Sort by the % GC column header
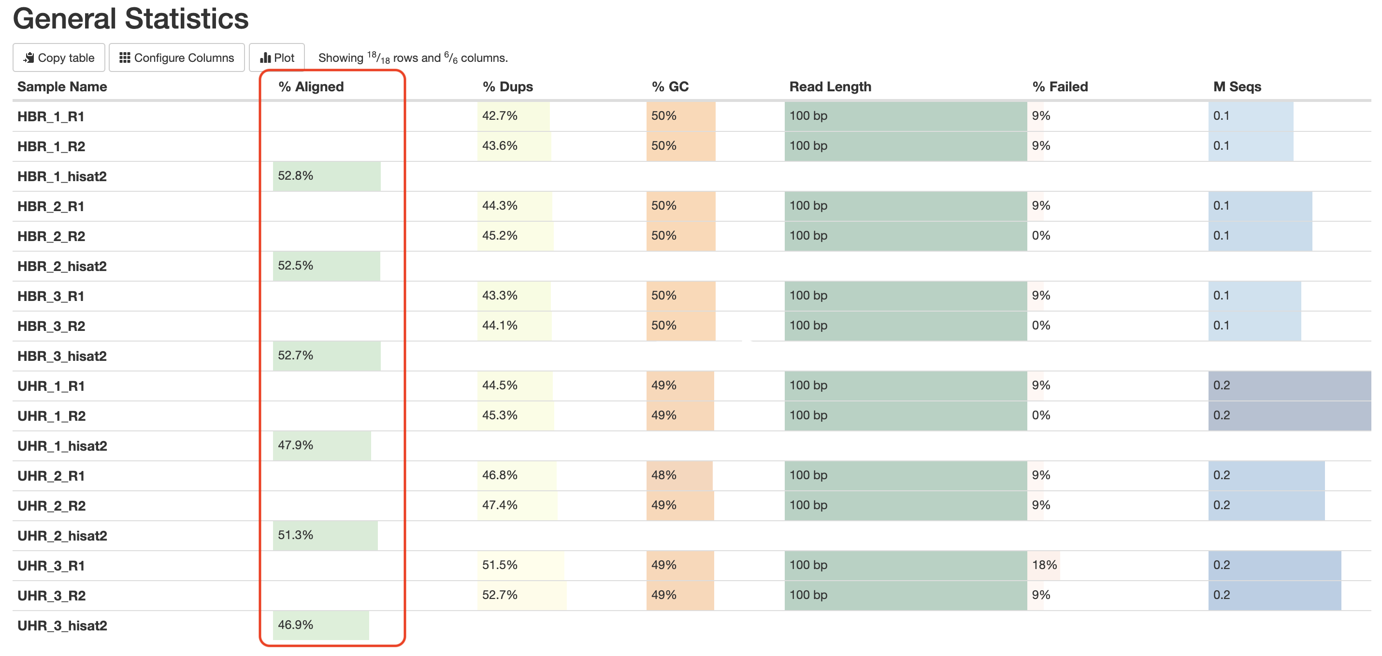This screenshot has height=656, width=1382. click(670, 86)
